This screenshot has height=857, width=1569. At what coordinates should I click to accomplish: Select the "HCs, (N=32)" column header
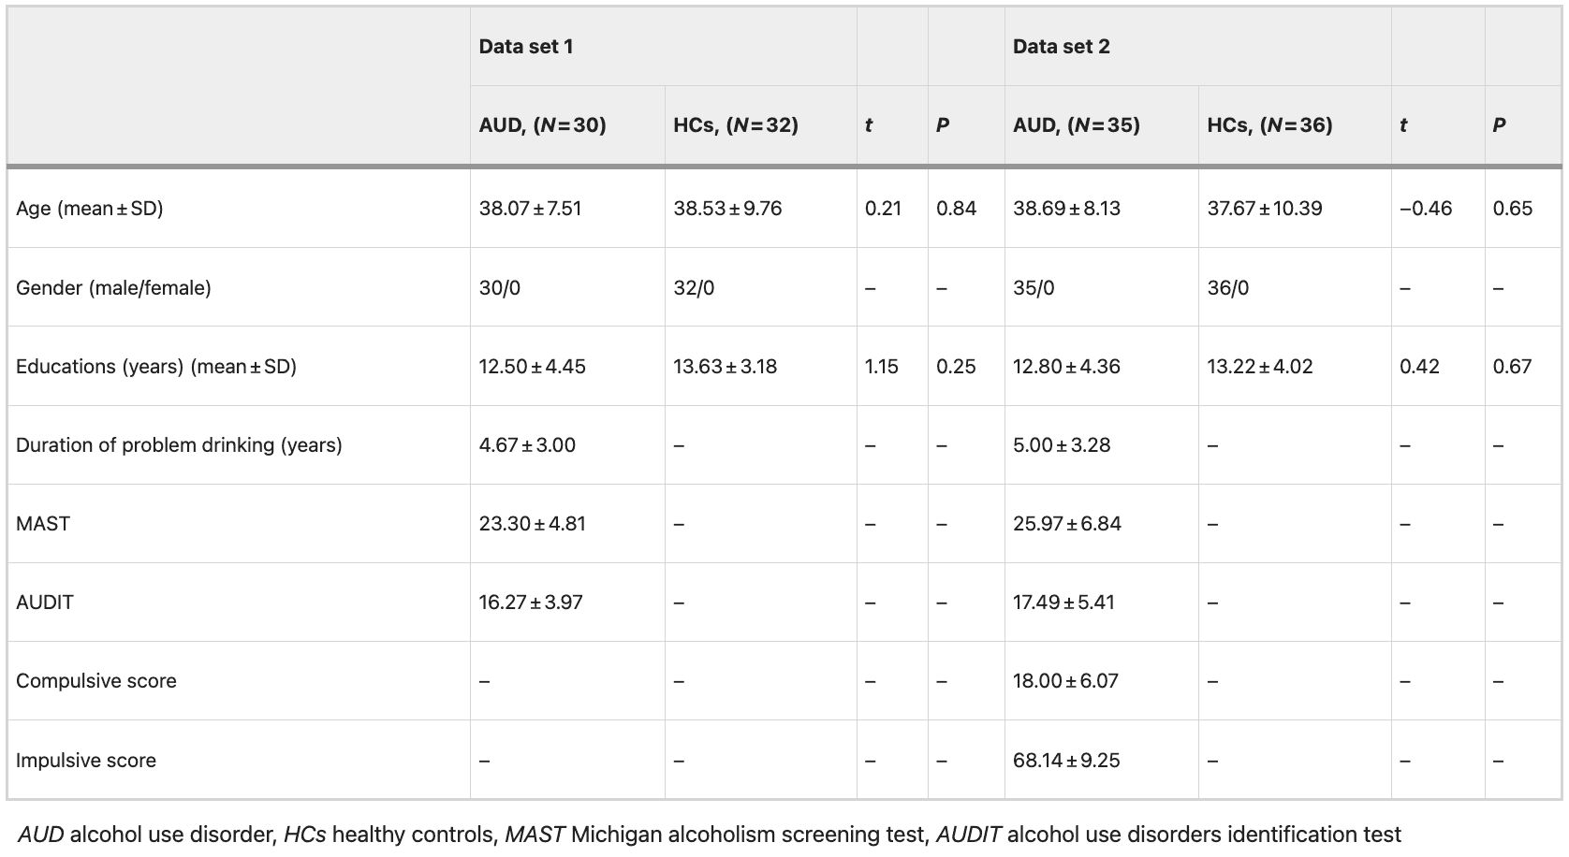click(x=735, y=125)
